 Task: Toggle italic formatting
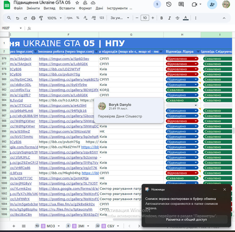point(170,18)
